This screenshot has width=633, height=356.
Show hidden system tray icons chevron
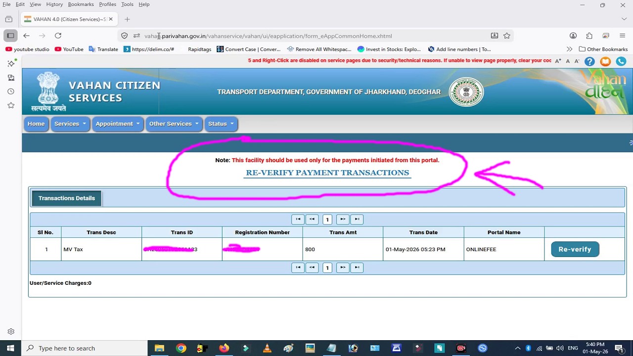click(x=517, y=348)
